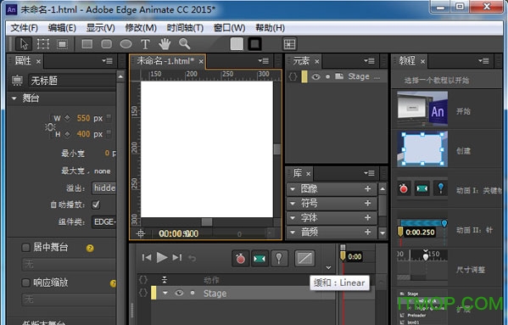Viewport: 508px width, 325px height.
Task: Click the stage icon beside title field
Action: pyautogui.click(x=17, y=80)
